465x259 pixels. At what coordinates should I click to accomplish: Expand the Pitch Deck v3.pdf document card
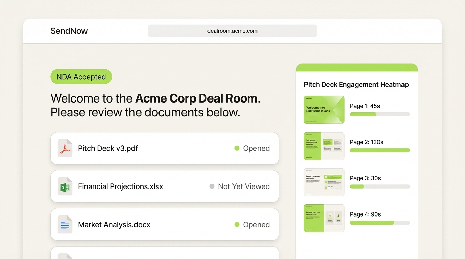[165, 148]
